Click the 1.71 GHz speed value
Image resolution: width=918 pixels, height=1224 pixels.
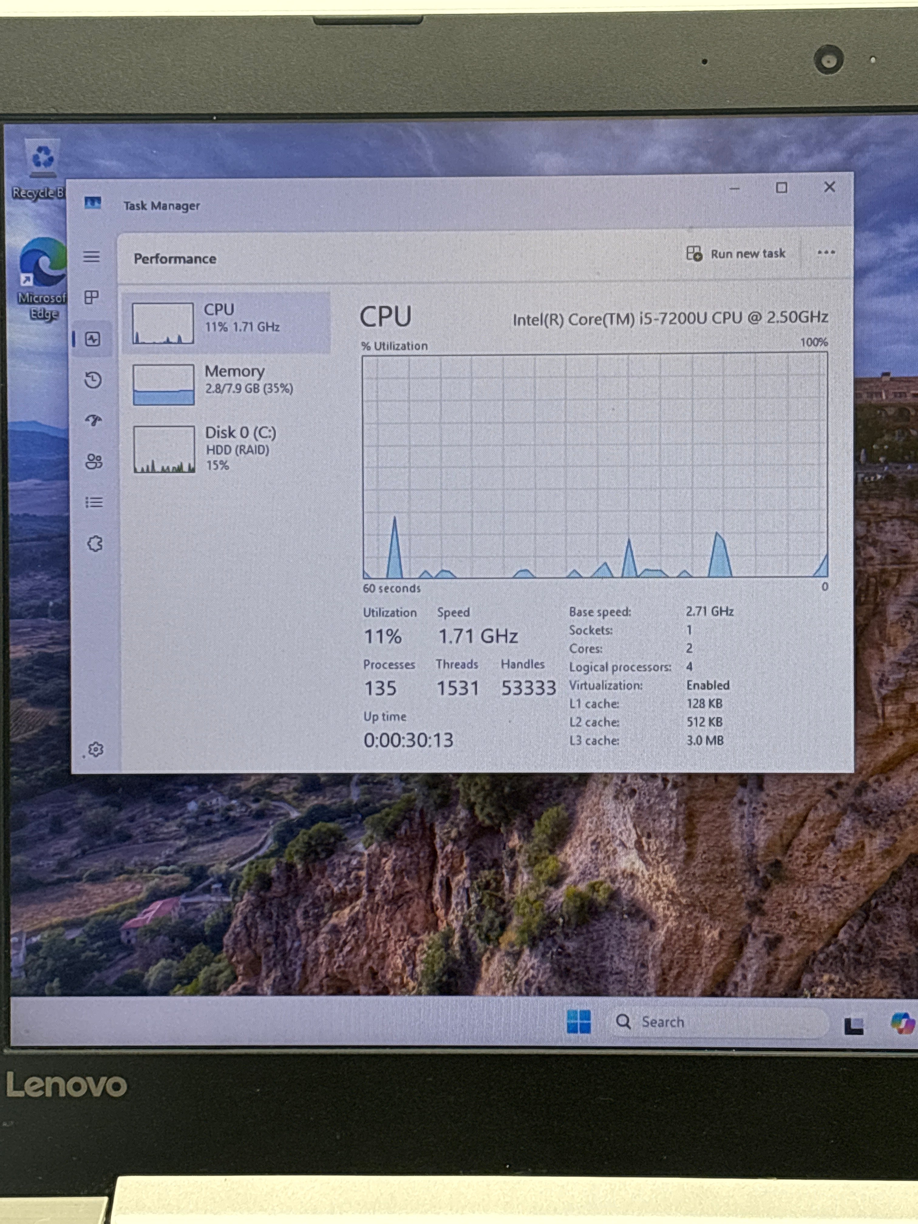coord(478,636)
